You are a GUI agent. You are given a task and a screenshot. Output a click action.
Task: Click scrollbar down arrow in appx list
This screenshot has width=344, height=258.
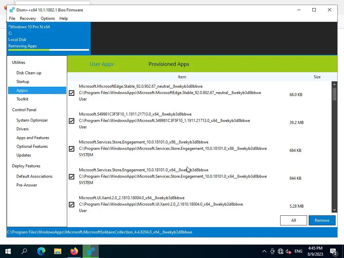pos(334,210)
